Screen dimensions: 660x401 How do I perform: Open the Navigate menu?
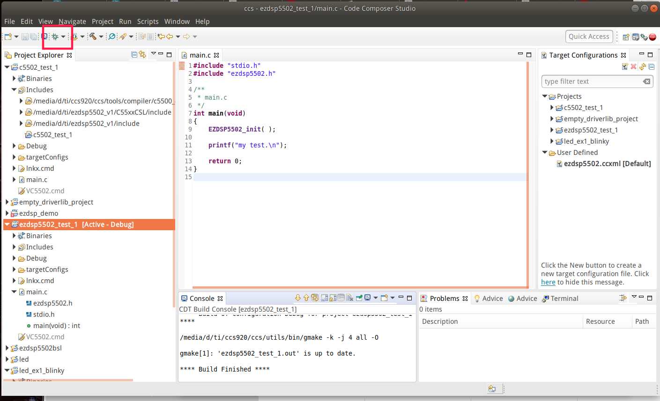72,22
